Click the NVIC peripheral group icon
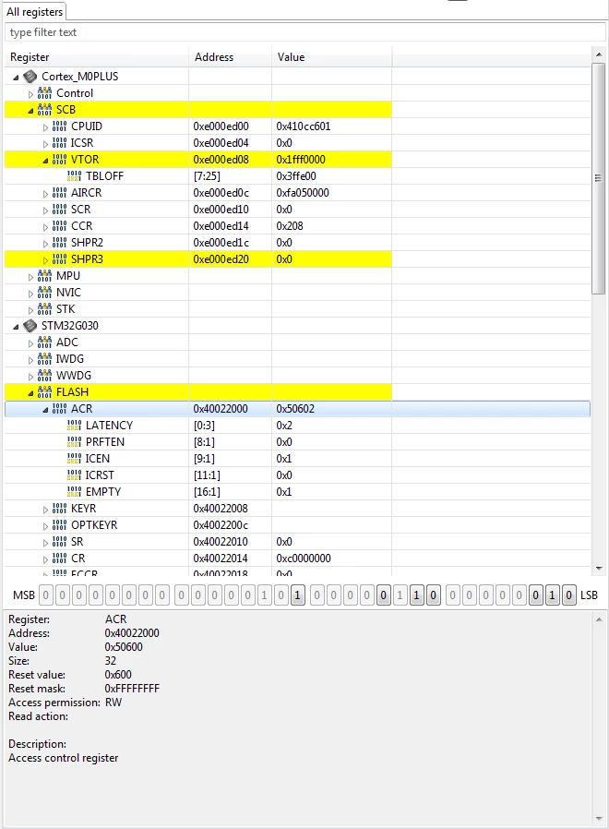609x829 pixels. pos(45,293)
